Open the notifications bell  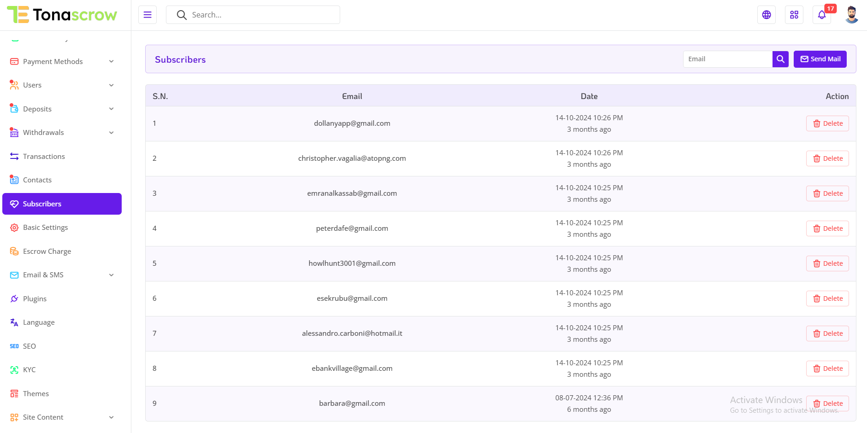[822, 15]
